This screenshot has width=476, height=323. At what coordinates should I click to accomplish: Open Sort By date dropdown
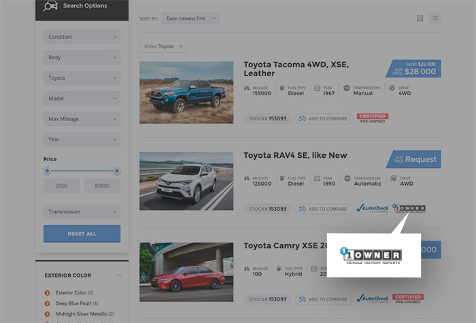[x=194, y=18]
